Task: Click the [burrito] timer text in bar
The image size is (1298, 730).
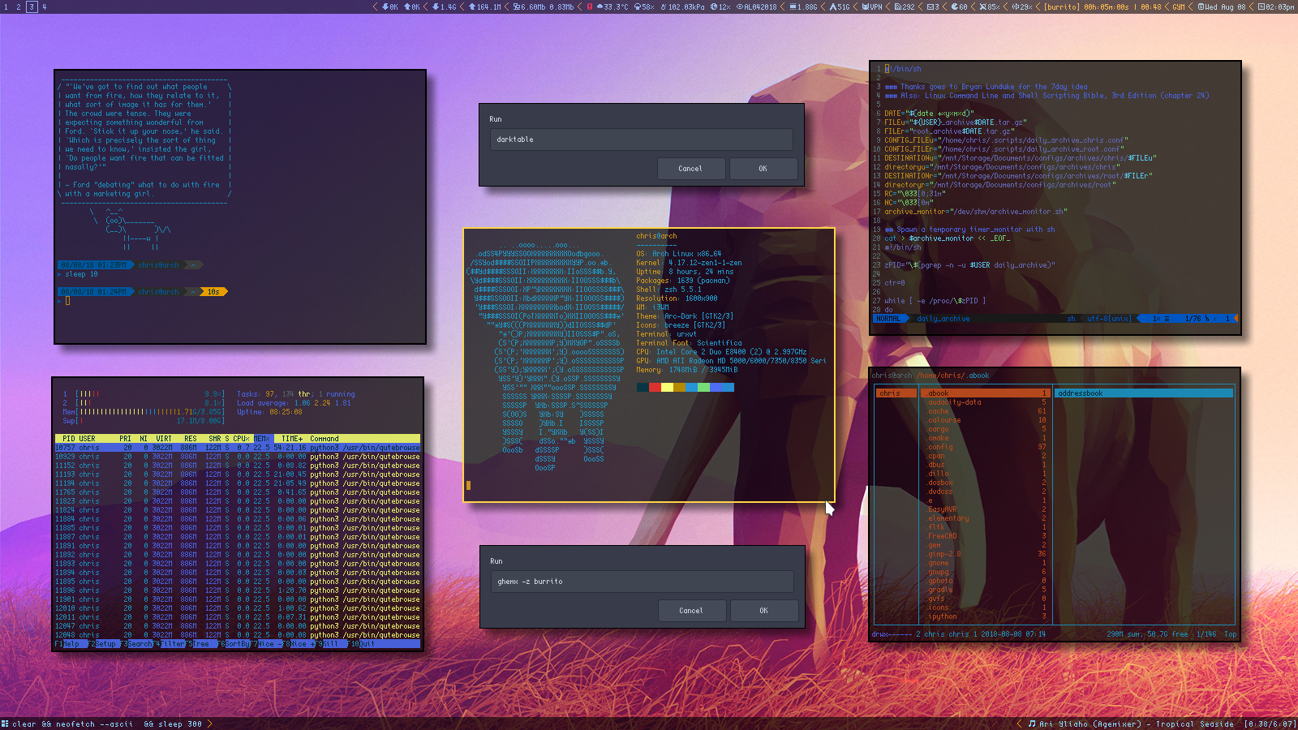Action: click(x=1062, y=6)
